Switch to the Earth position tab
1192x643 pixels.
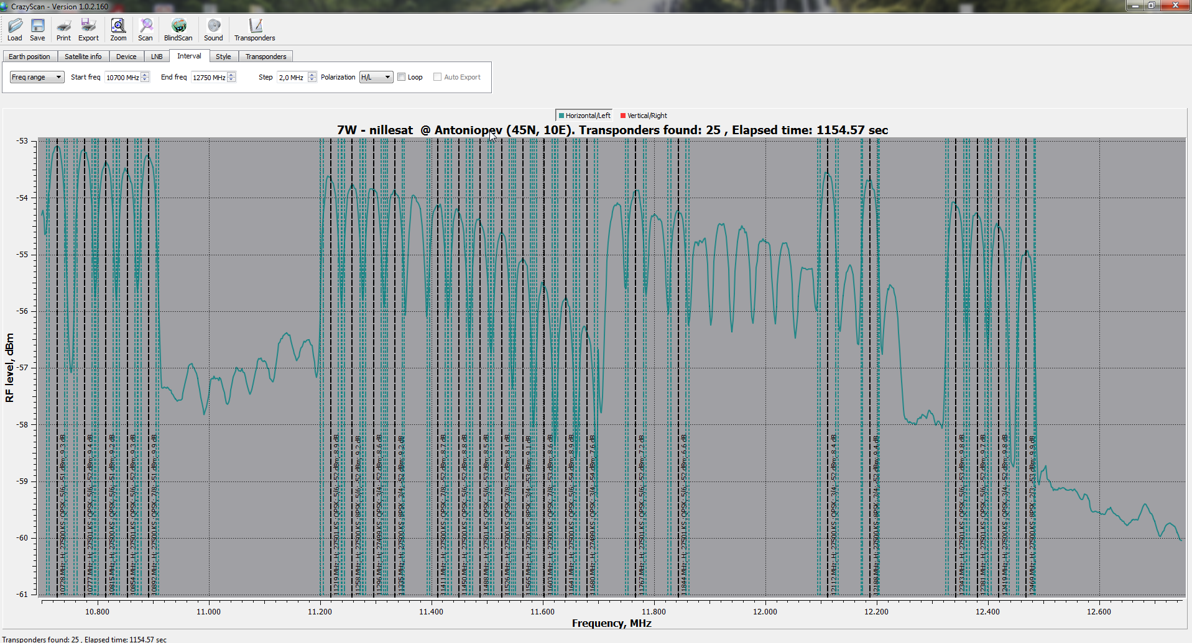point(29,57)
